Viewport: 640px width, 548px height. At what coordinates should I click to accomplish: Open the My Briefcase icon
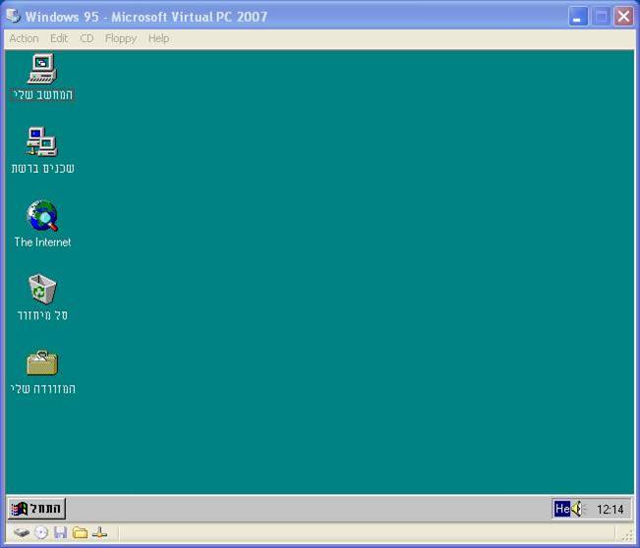pos(42,363)
